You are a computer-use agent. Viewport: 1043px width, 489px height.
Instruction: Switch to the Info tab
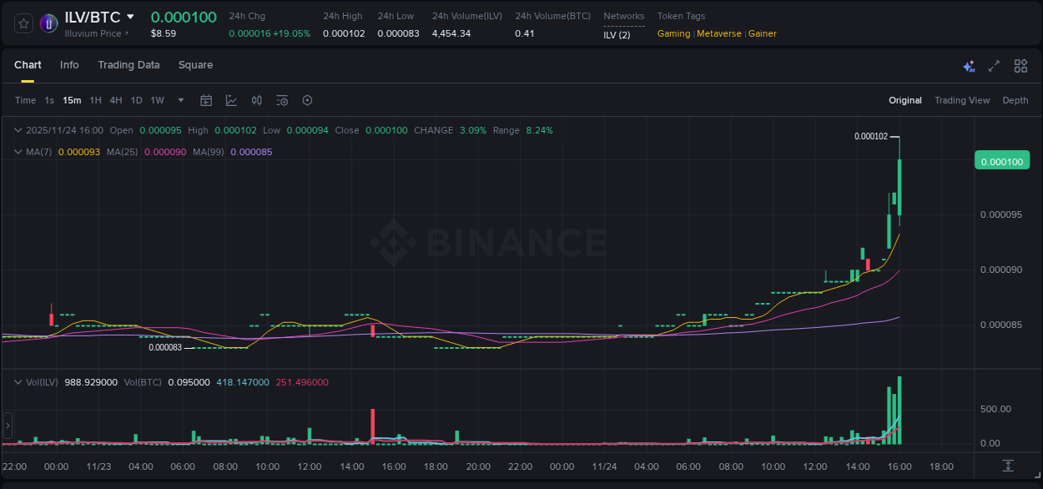click(69, 64)
